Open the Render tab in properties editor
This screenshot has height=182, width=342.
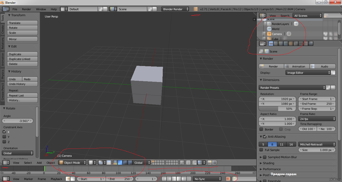271,43
